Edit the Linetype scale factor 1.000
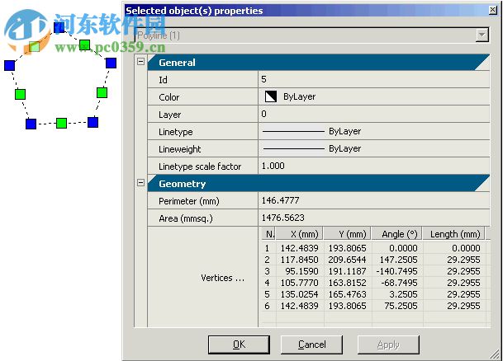Viewport: 503px width, 361px height. [x=373, y=166]
